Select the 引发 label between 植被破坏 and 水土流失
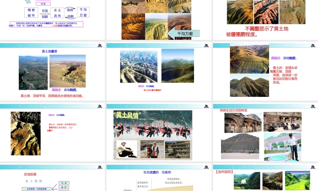The height and width of the screenshot is (191, 318). (45, 11)
